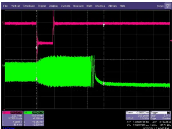Screen dimensions: 172x129
Task: Open the Help menu
Action: (x=122, y=6)
